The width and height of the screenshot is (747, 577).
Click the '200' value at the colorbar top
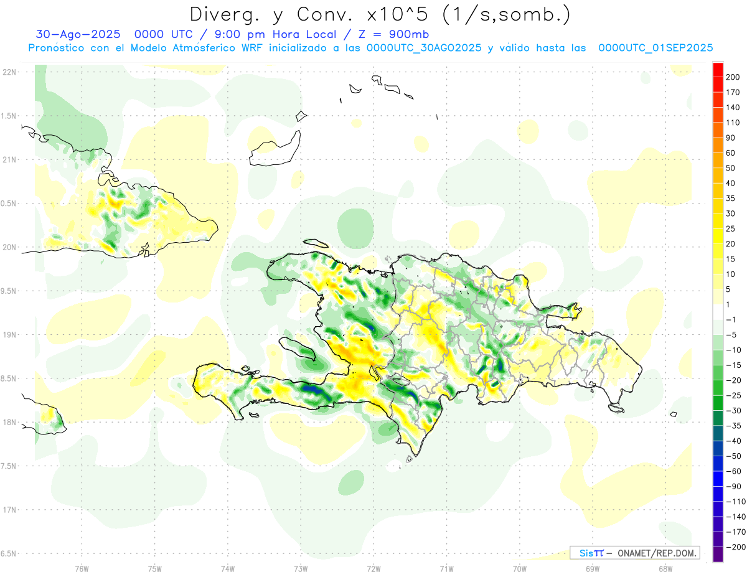coord(733,77)
